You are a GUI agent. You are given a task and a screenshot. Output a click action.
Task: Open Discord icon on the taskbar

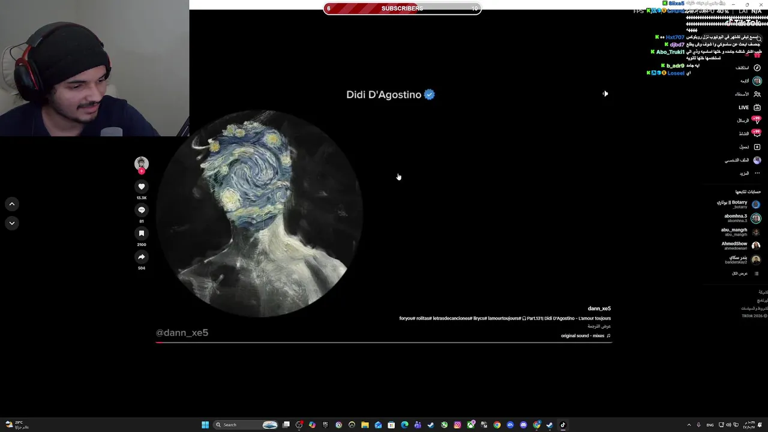point(523,425)
